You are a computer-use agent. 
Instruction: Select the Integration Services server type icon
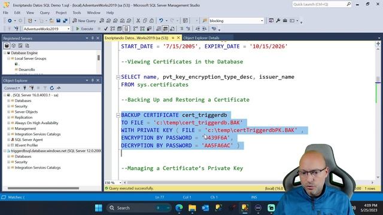27,45
